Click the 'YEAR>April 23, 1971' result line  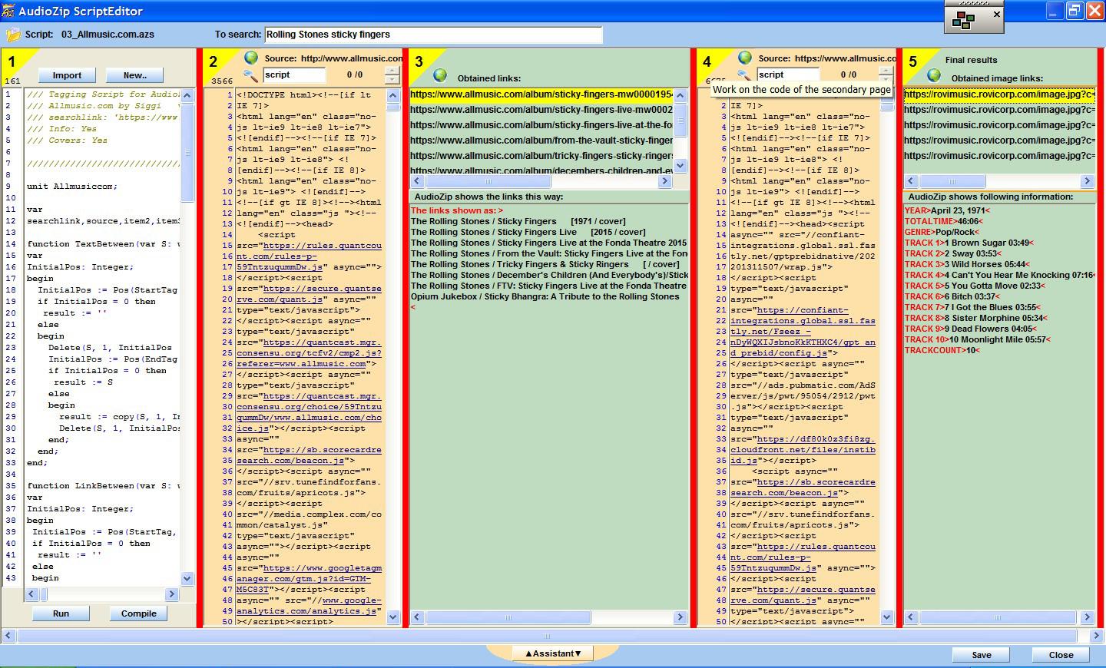point(947,210)
